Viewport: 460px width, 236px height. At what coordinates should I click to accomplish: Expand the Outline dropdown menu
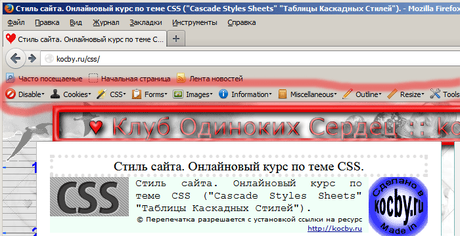pos(380,94)
